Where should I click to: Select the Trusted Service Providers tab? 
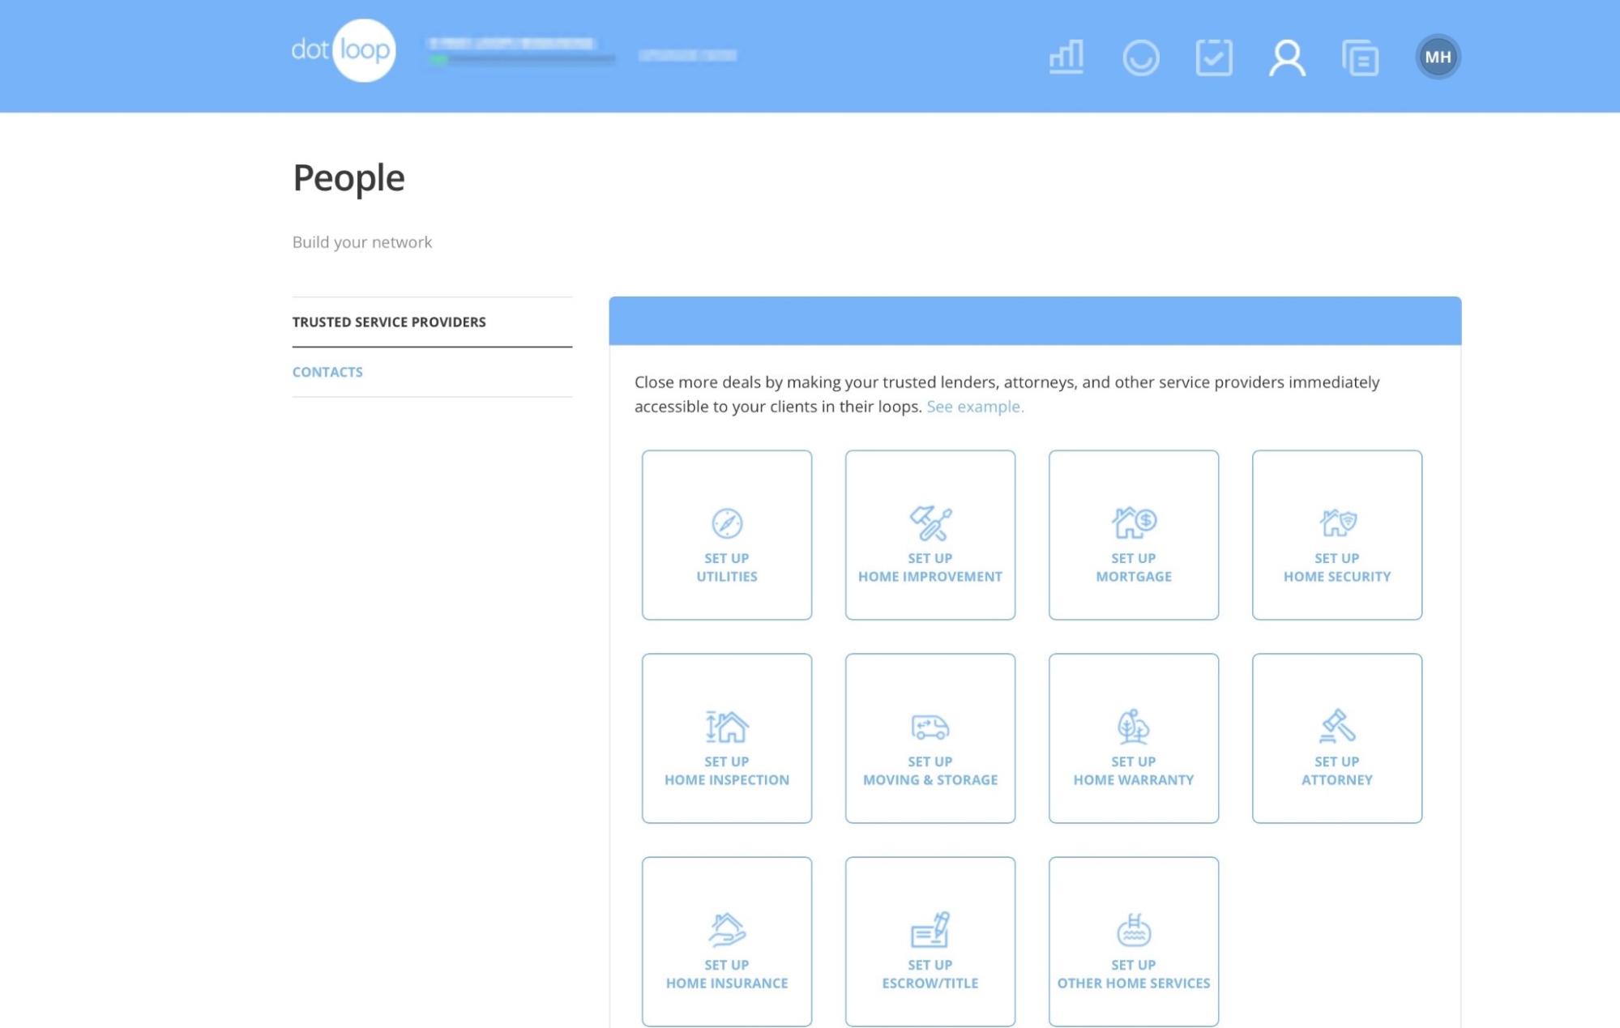point(389,321)
